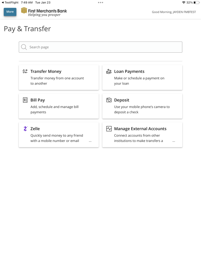Tap the battery status icon

click(196, 2)
